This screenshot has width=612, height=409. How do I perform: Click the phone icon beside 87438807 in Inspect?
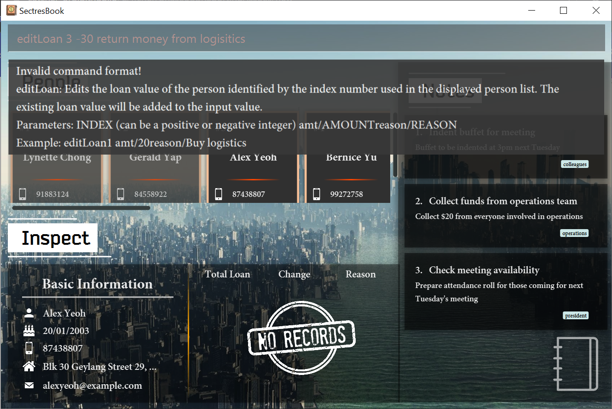(x=29, y=348)
